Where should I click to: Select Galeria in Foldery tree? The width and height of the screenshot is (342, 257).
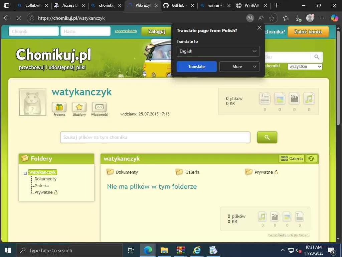click(x=41, y=185)
